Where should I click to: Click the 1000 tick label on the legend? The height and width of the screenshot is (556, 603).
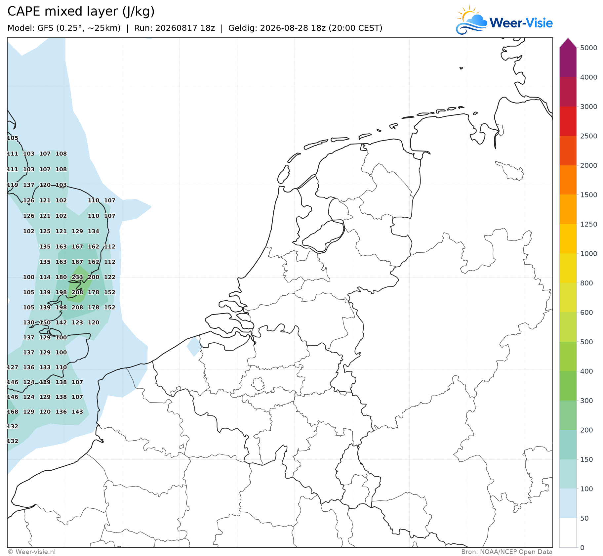click(x=589, y=254)
